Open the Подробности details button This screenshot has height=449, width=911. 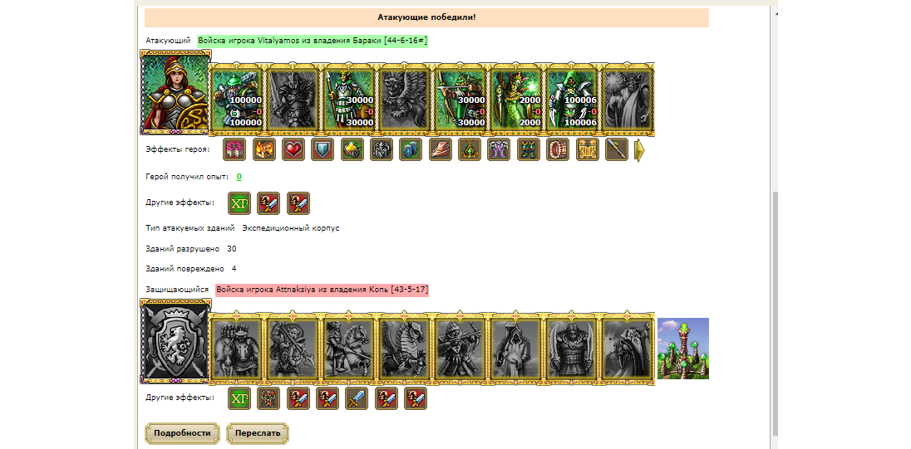(x=182, y=433)
